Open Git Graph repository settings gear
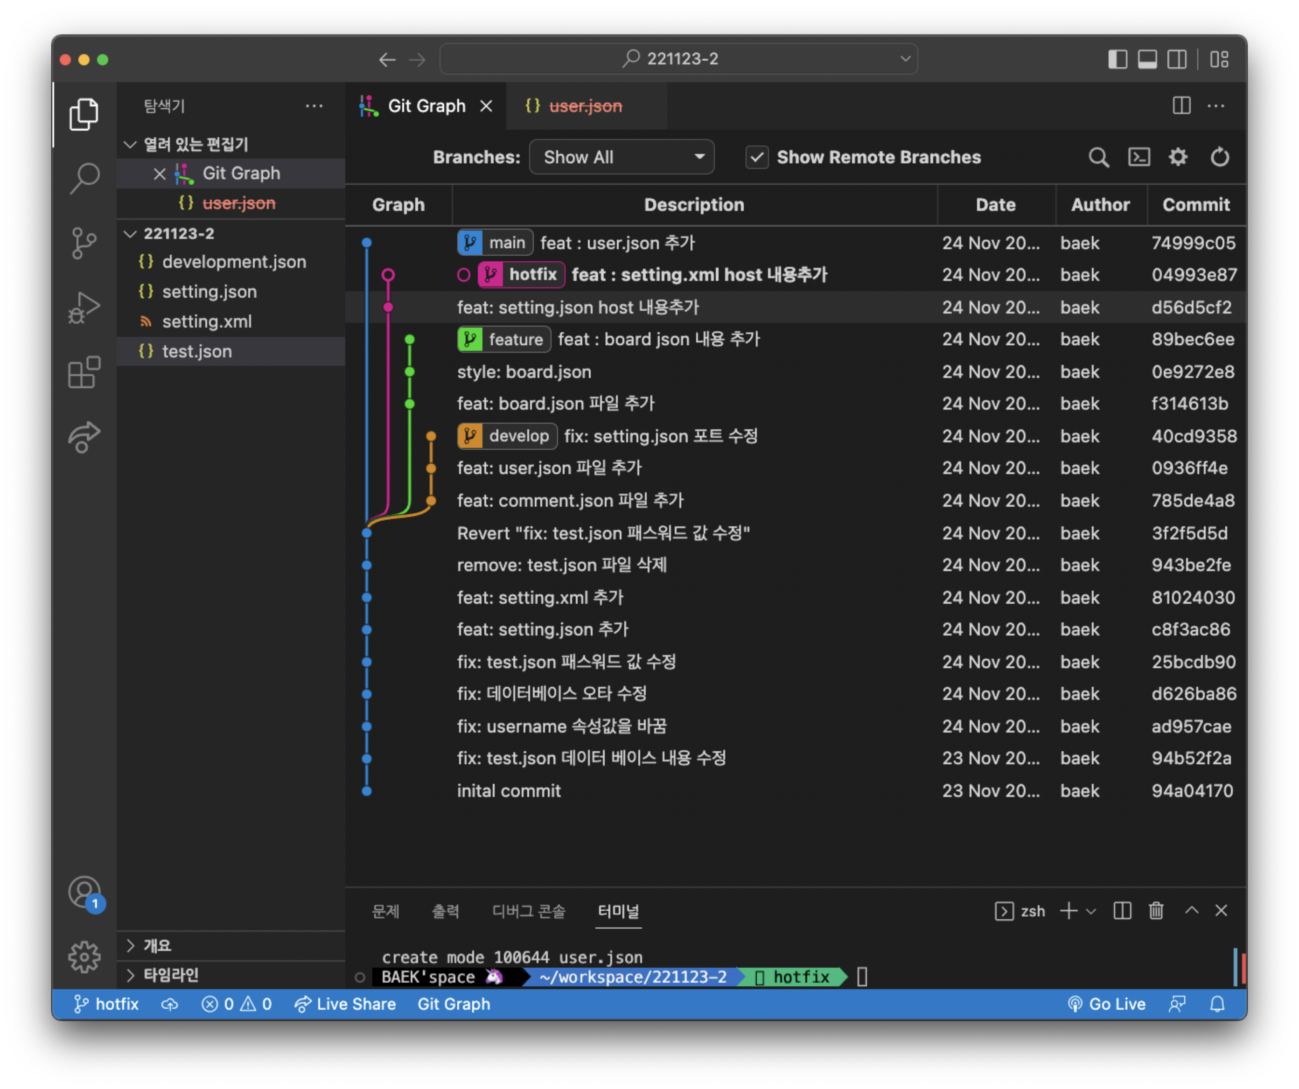This screenshot has height=1089, width=1299. tap(1178, 157)
